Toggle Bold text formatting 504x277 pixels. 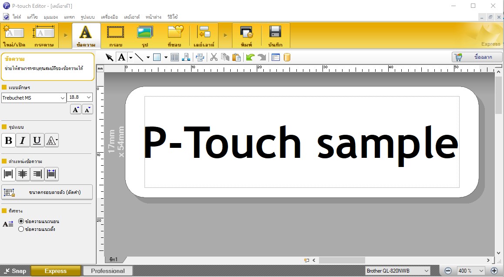coord(8,140)
